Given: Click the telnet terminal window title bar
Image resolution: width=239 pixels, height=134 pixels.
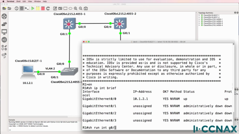Looking at the screenshot, I should (158, 42).
